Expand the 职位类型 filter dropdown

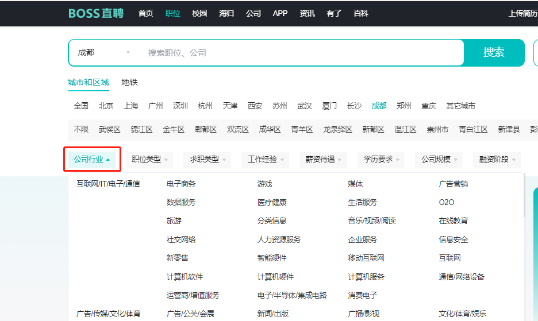(x=149, y=160)
